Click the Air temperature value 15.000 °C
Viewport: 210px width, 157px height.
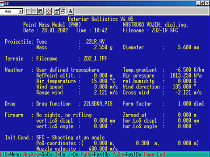pos(103,81)
